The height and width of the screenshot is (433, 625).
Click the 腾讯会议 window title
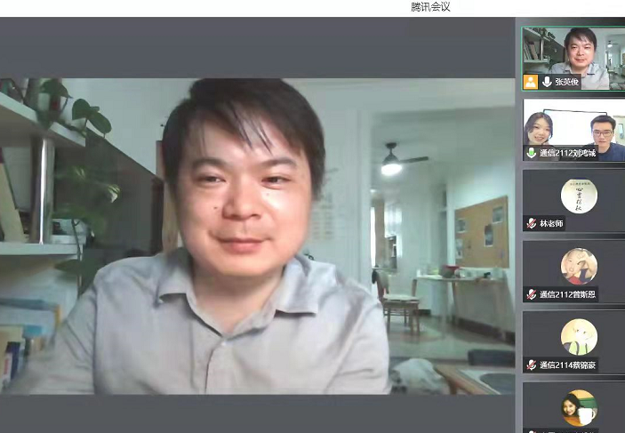tap(431, 7)
